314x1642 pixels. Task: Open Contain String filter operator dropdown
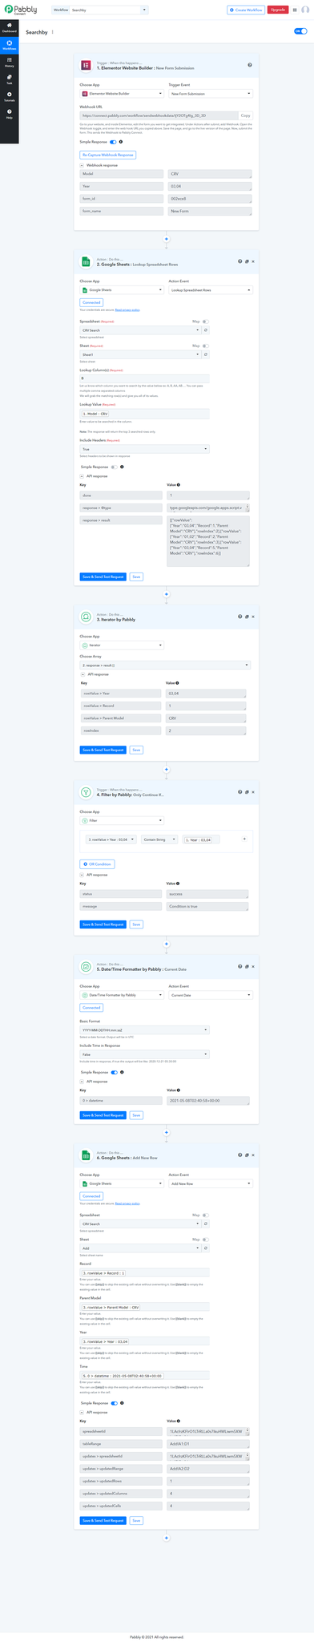[159, 839]
